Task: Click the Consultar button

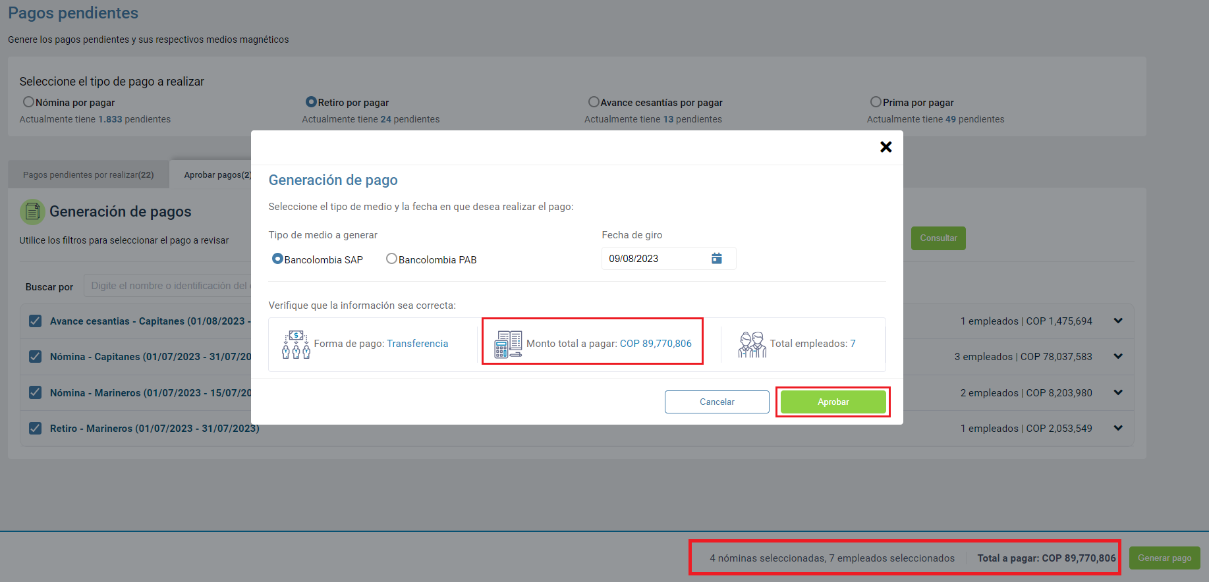Action: click(938, 238)
